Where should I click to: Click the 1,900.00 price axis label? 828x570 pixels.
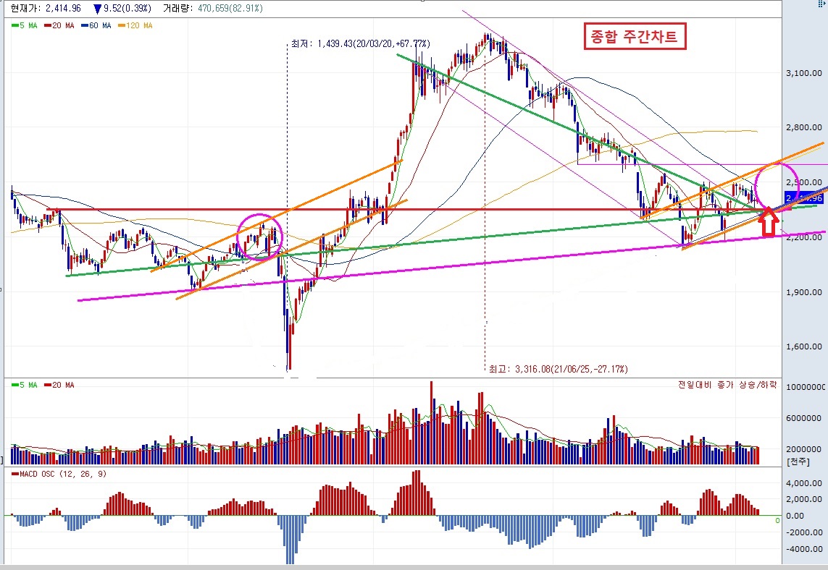(803, 292)
